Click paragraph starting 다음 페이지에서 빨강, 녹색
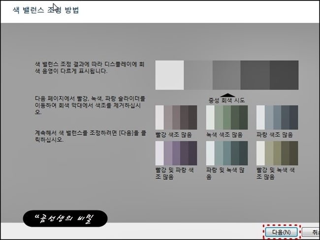320x240 pixels. coord(90,105)
